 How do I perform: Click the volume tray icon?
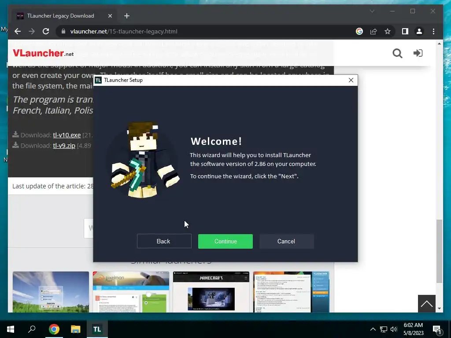394,329
